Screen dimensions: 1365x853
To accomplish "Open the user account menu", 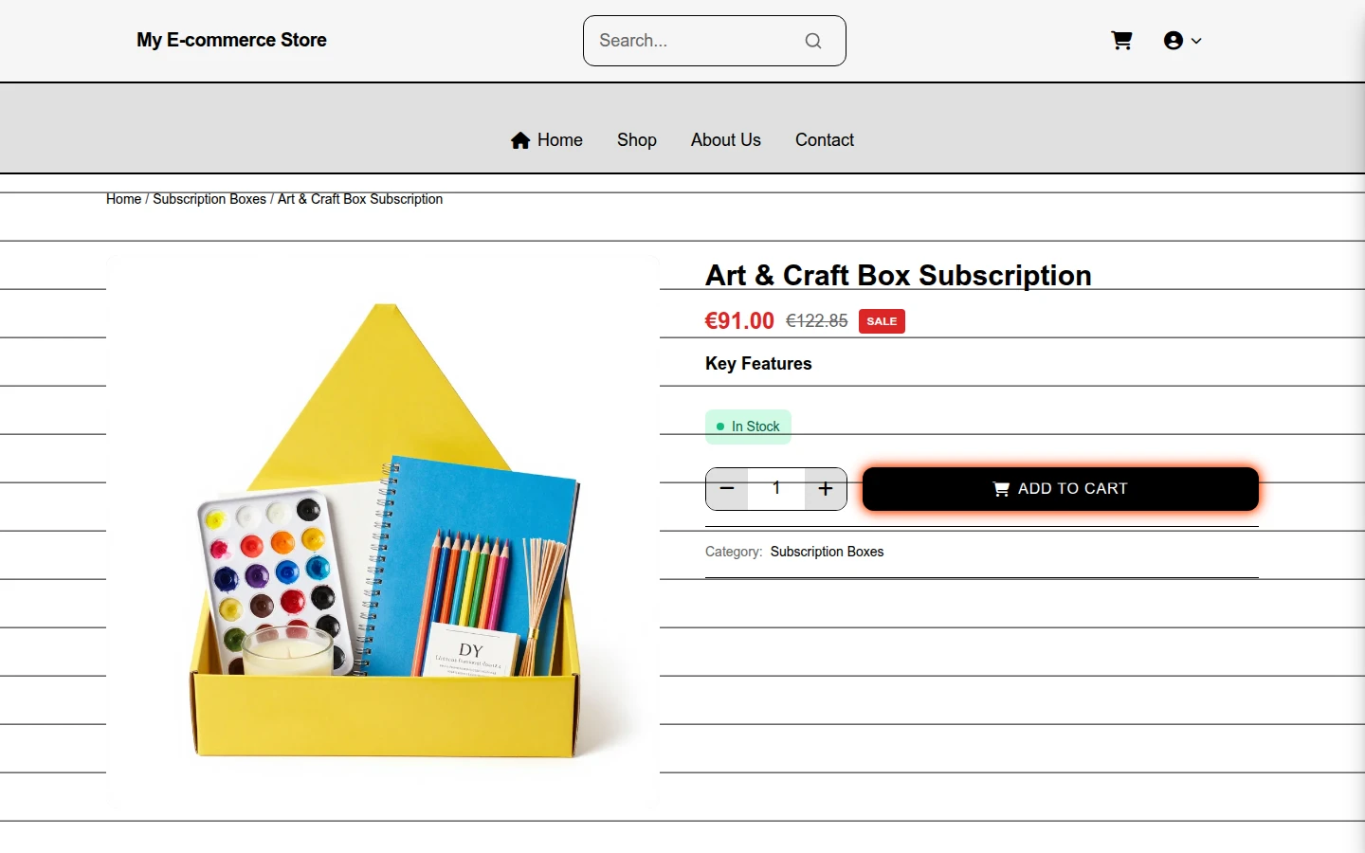I will coord(1182,41).
